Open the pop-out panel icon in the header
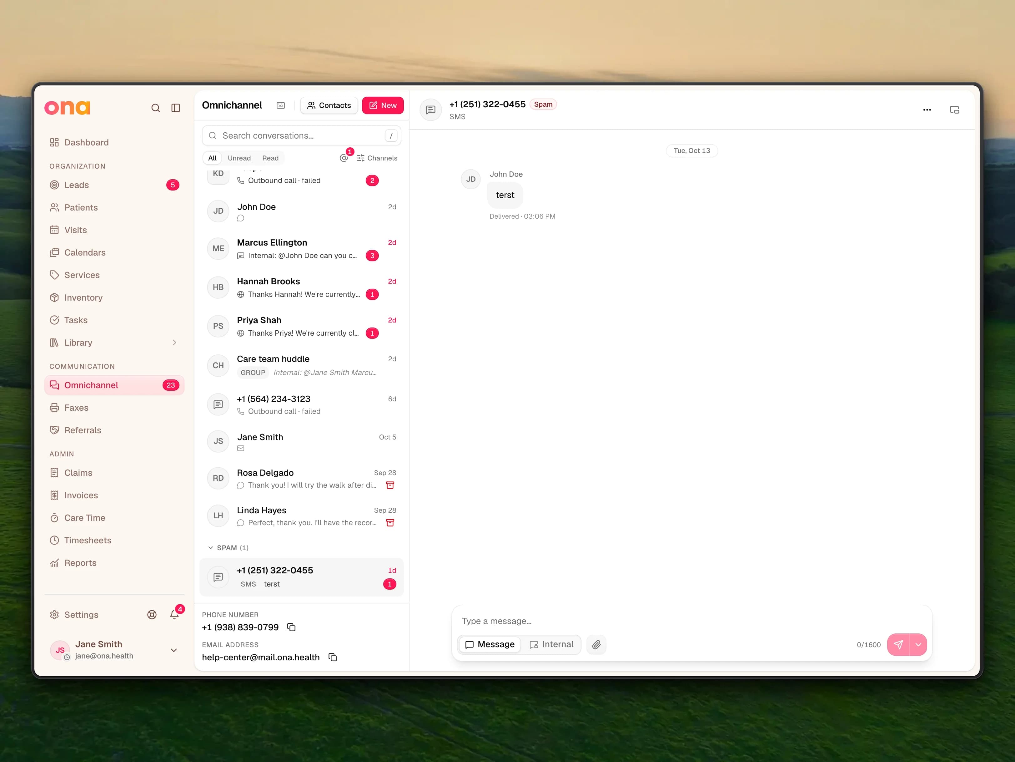1015x762 pixels. point(954,110)
